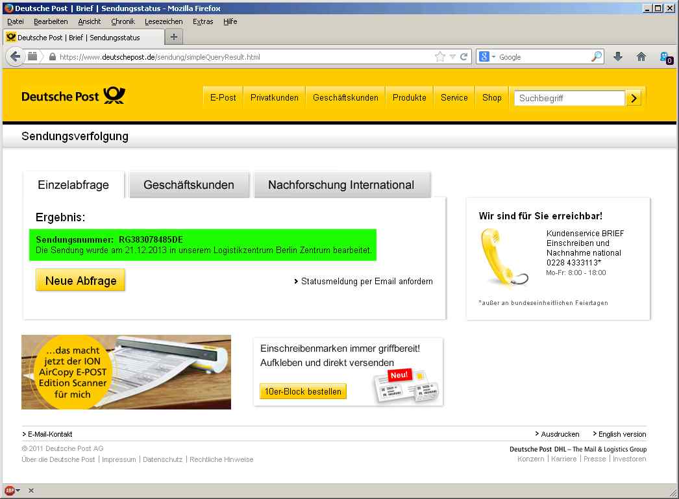The width and height of the screenshot is (679, 499).
Task: Open the Lesezeichen menu
Action: point(164,21)
